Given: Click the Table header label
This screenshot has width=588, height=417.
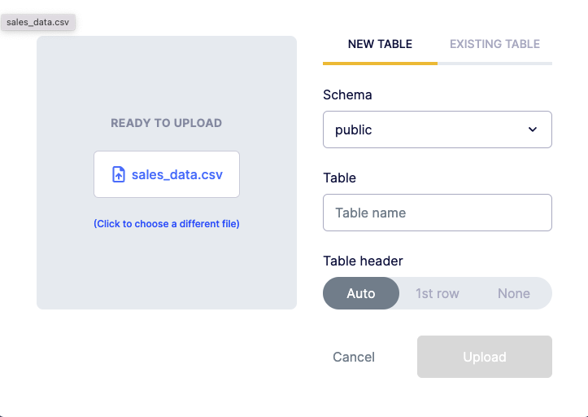Looking at the screenshot, I should pyautogui.click(x=363, y=261).
